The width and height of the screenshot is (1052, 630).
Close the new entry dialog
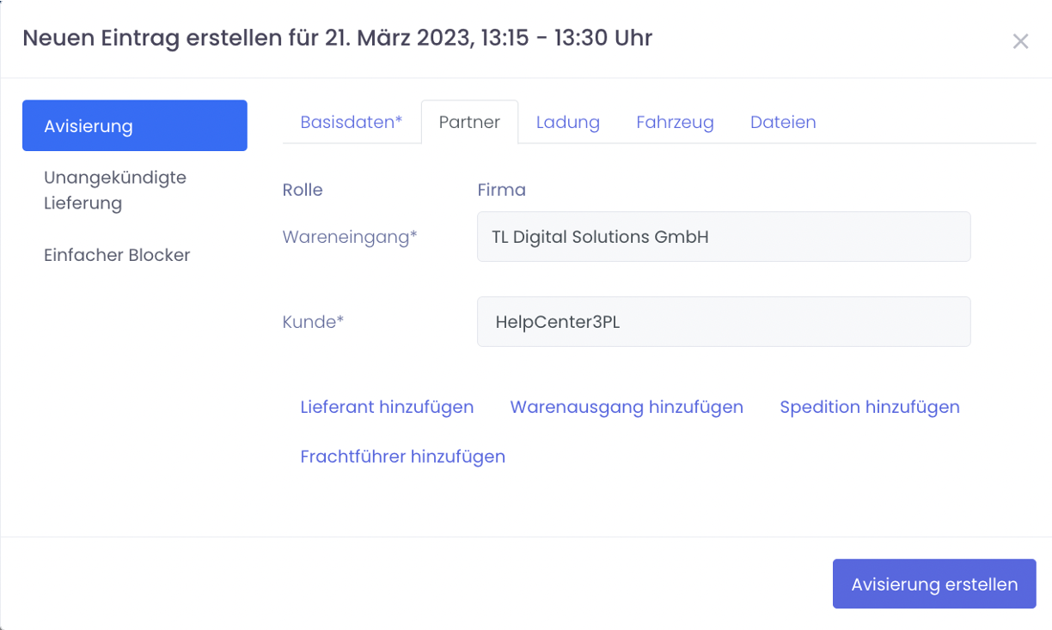[1020, 41]
